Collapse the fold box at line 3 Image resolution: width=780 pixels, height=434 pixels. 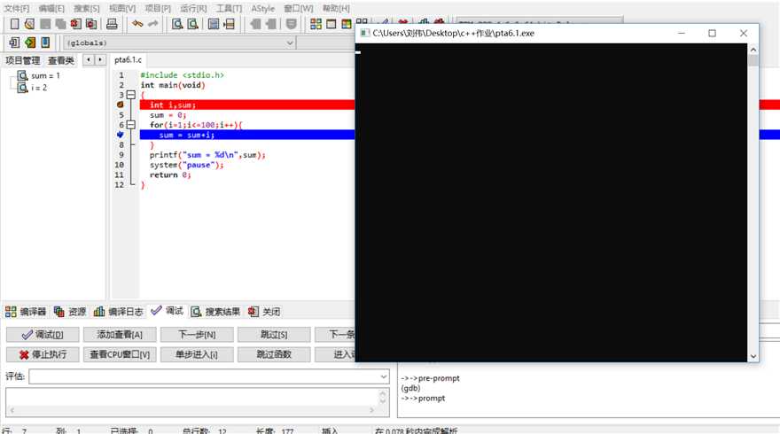click(x=131, y=95)
